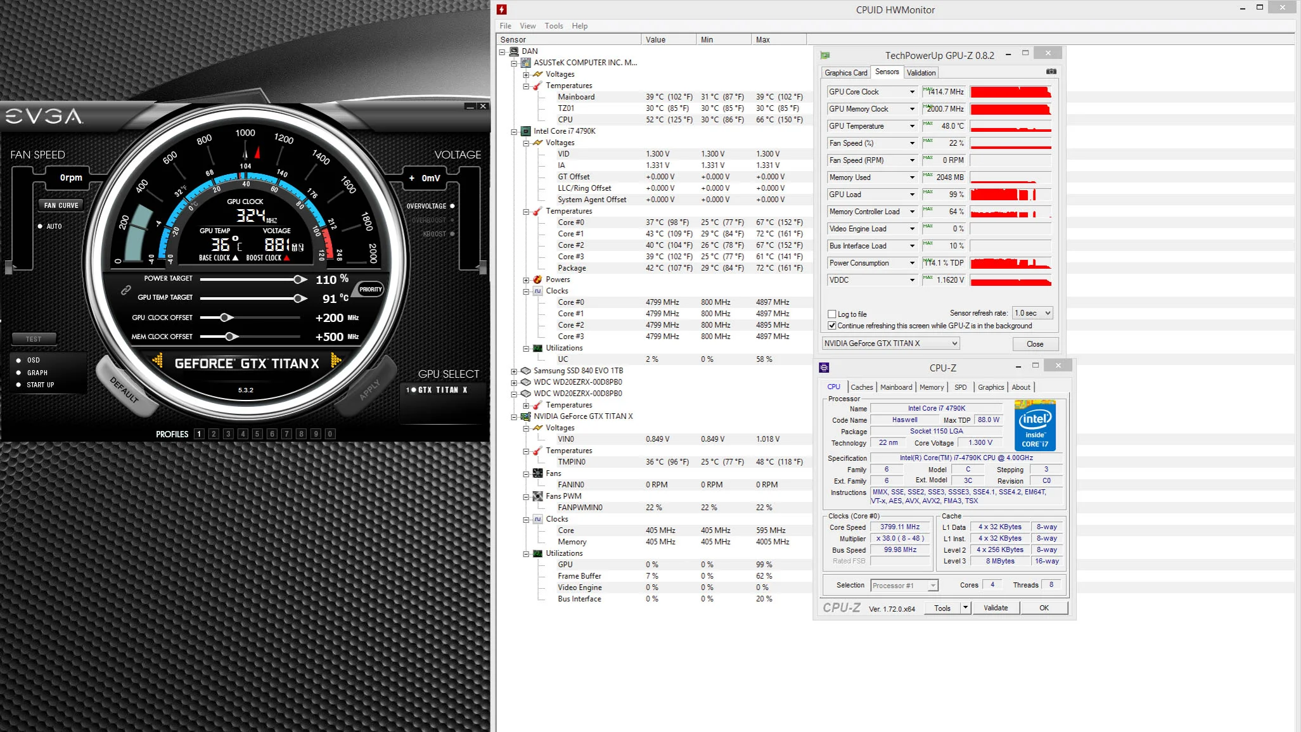Viewport: 1301px width, 732px height.
Task: Click the NVIDIA GeForce GTX TITAN X tree icon
Action: coord(525,416)
